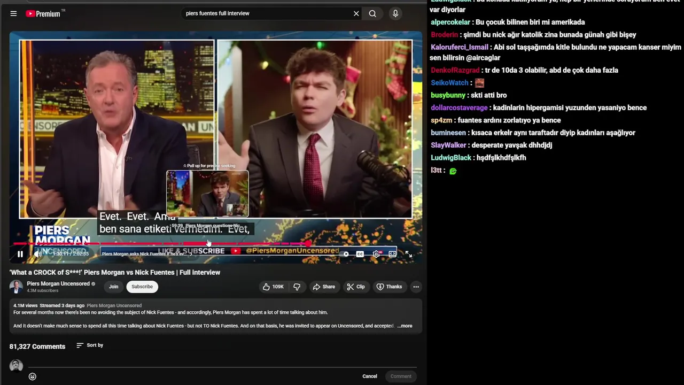Open the three-dot more actions menu

pyautogui.click(x=416, y=287)
